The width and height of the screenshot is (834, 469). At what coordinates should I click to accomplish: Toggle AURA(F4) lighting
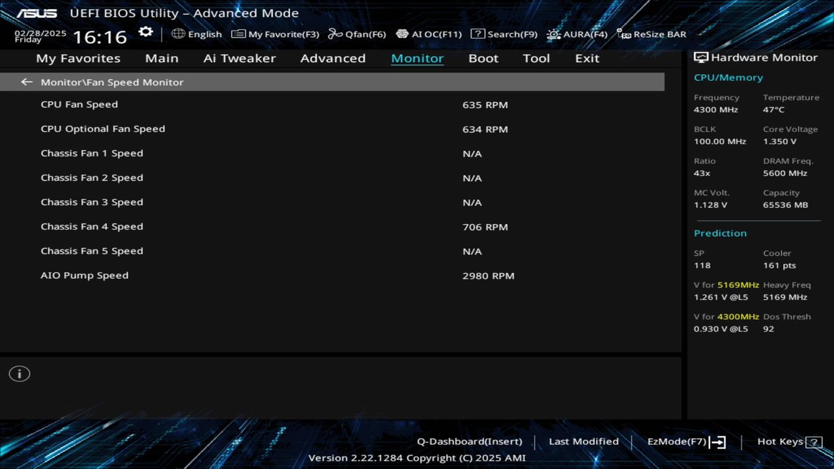tap(577, 34)
